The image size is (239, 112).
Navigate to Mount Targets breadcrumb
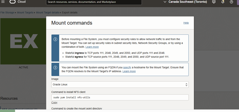coord(25,12)
